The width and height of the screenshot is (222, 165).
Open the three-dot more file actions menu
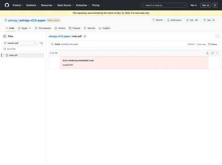217,36
